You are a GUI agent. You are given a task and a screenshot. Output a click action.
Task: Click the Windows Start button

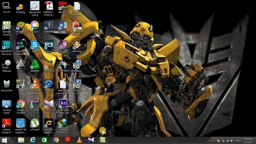coord(4,140)
